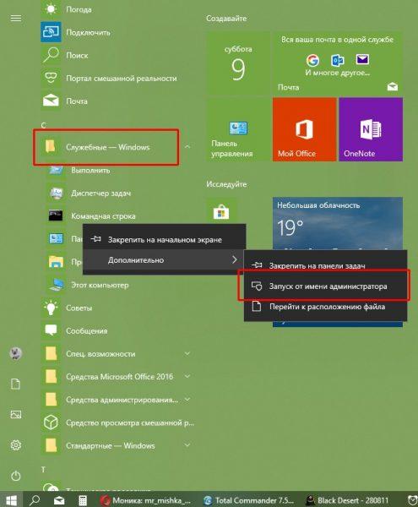Open the OneNote tile
The image size is (418, 507).
[x=371, y=129]
